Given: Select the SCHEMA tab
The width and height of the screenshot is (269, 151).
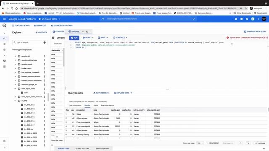Looking at the screenshot, I should (x=58, y=44).
